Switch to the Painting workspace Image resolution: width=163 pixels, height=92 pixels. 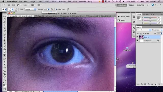coord(141,5)
